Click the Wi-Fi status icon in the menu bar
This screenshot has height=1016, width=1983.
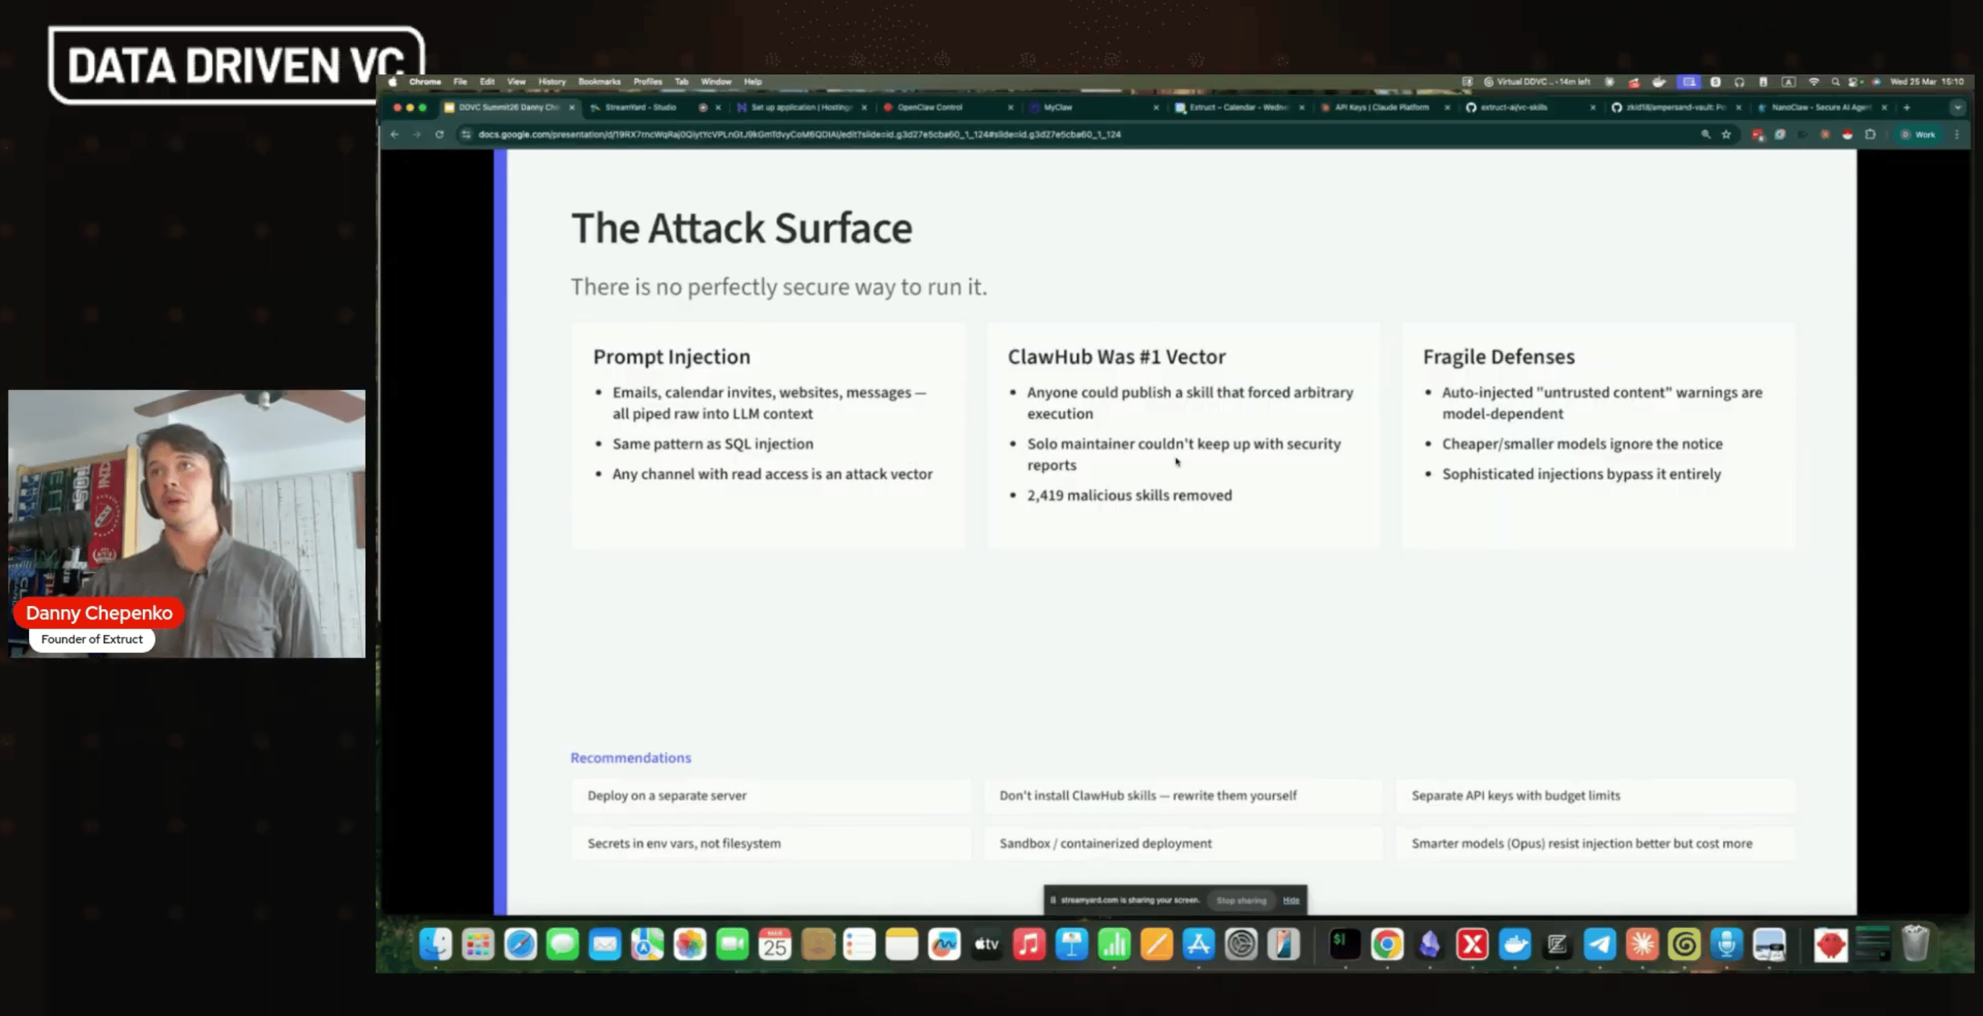tap(1814, 81)
